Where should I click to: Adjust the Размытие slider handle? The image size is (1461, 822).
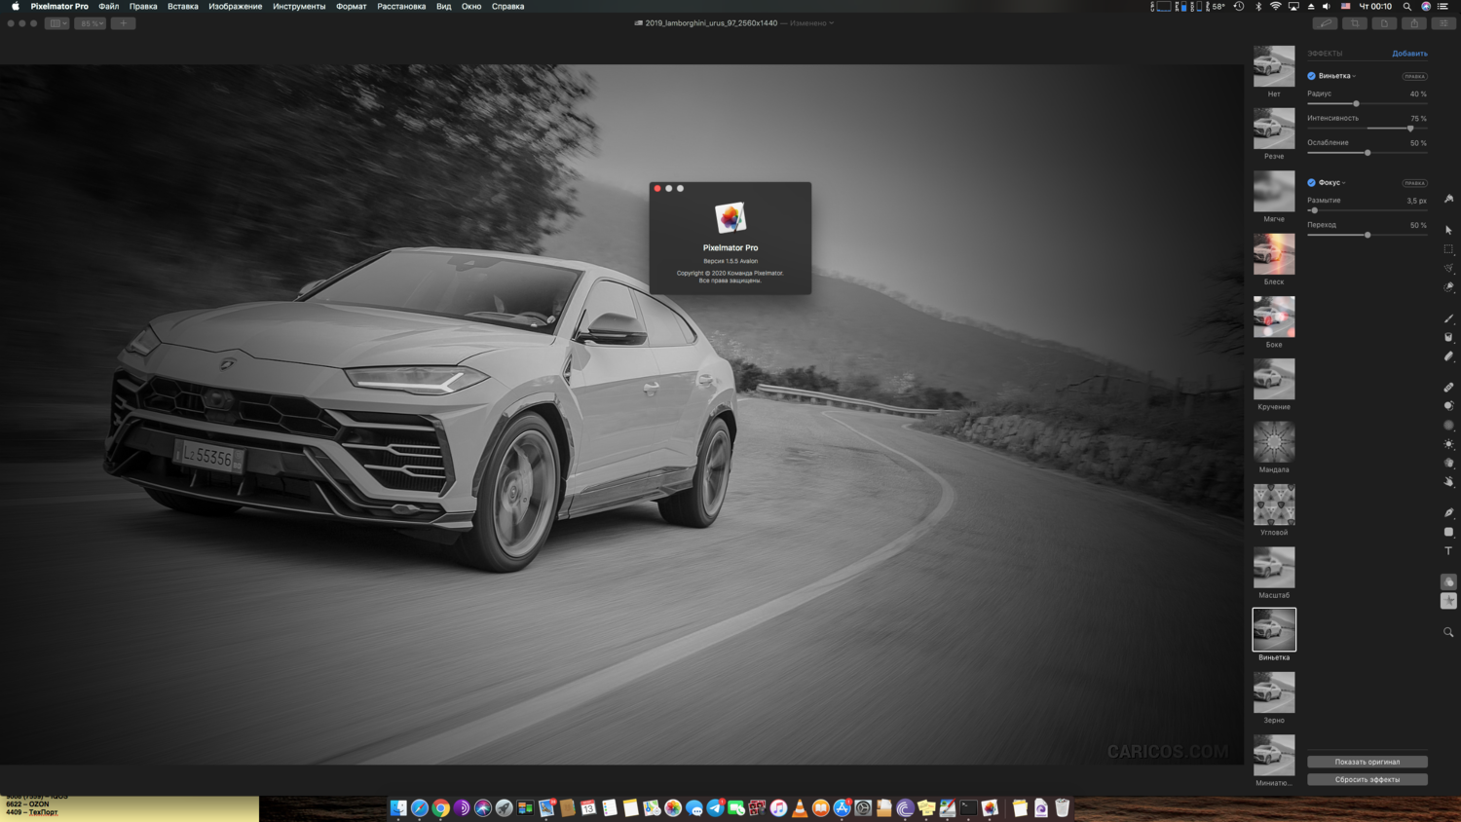tap(1314, 210)
